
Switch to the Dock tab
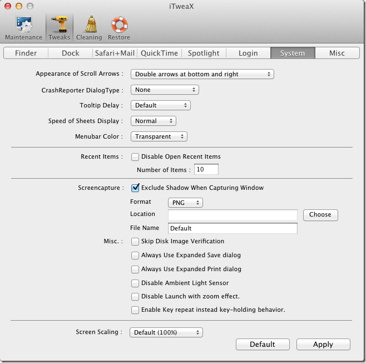point(71,53)
